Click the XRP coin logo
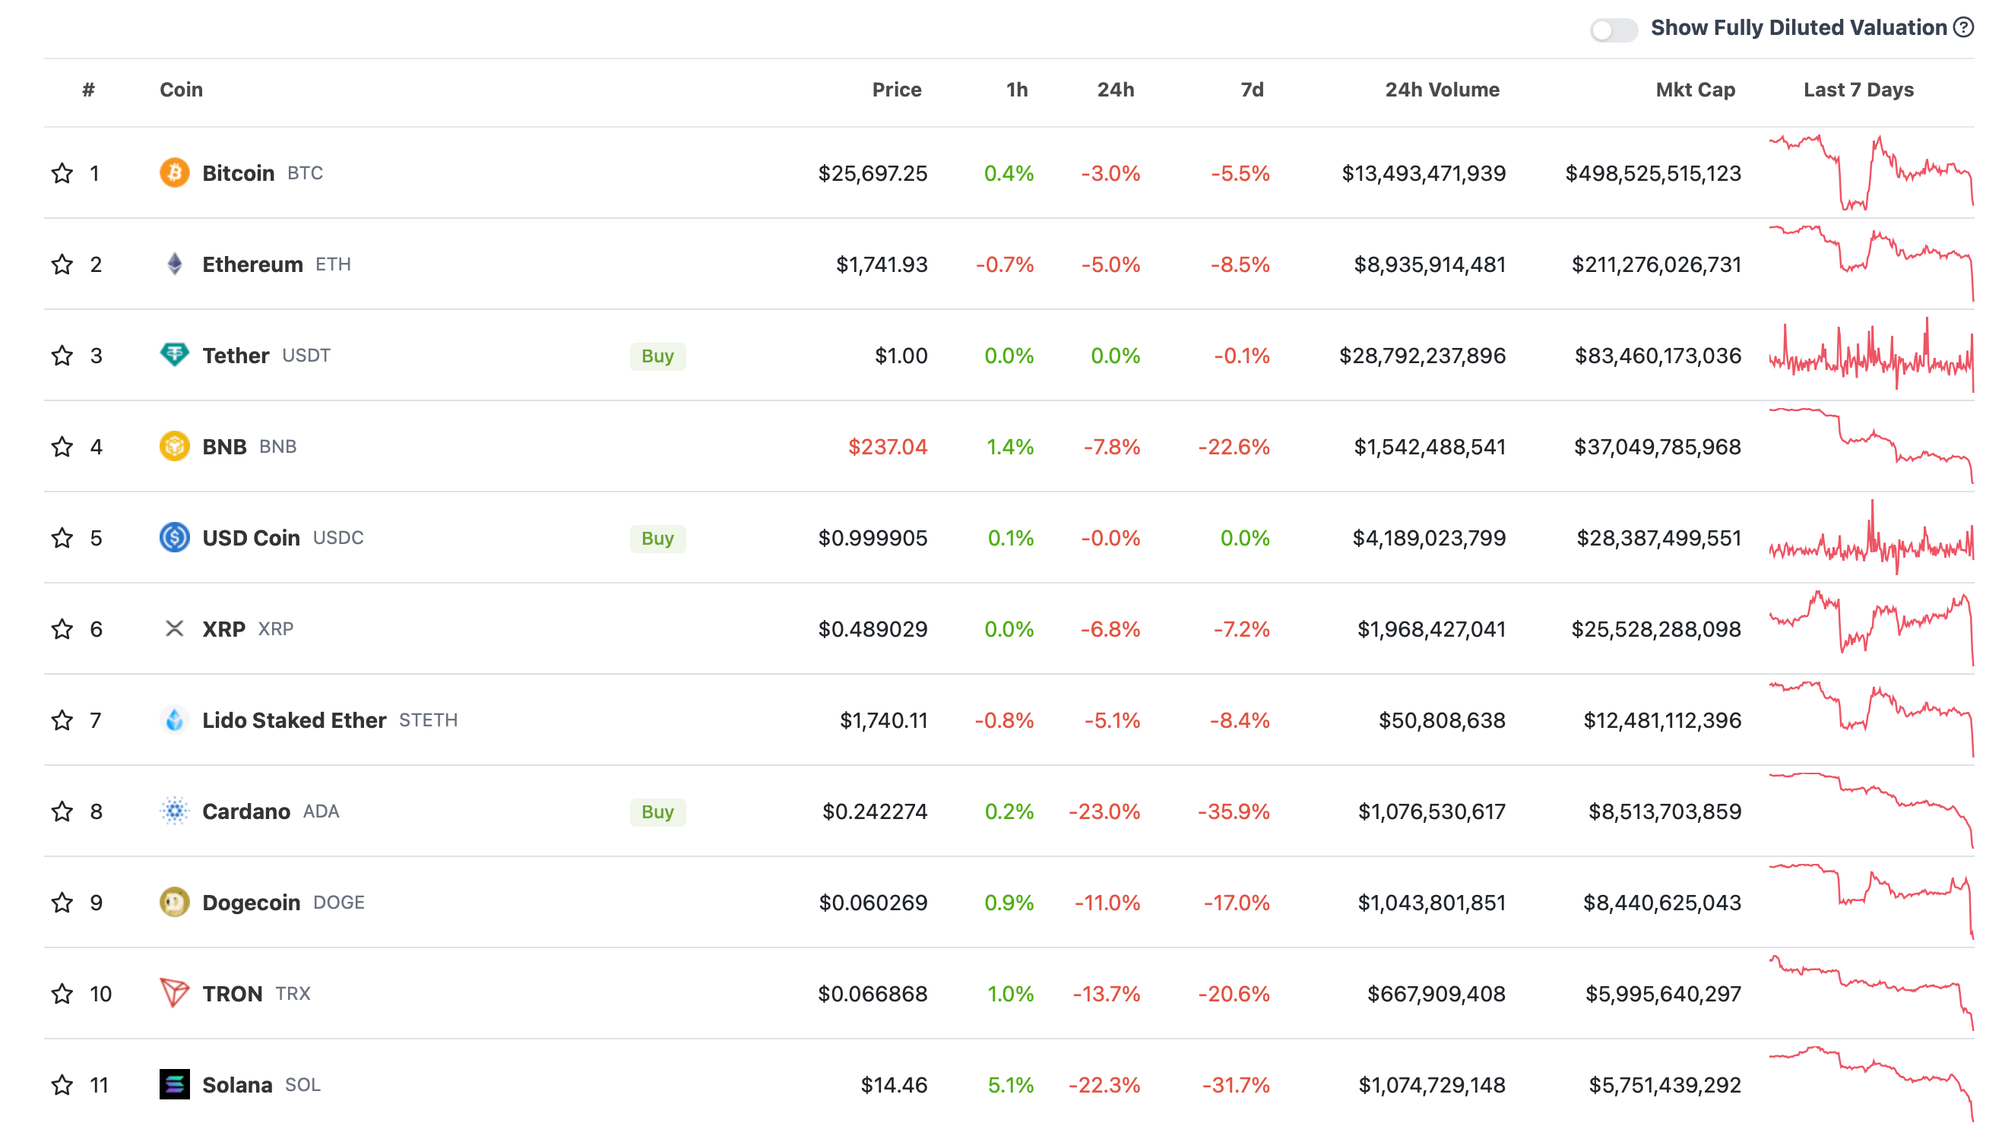The width and height of the screenshot is (2005, 1126). pyautogui.click(x=174, y=629)
